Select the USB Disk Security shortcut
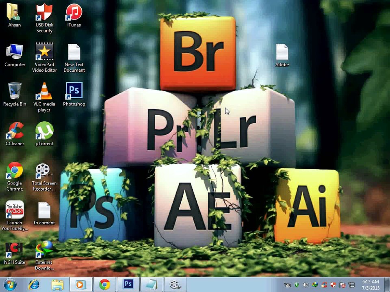390x292 pixels. 44,18
